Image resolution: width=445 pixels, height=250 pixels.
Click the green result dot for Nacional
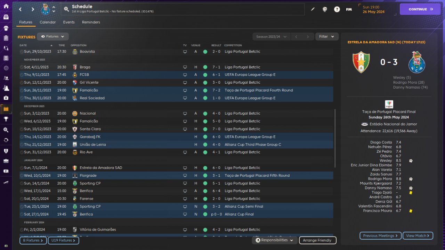click(x=205, y=114)
